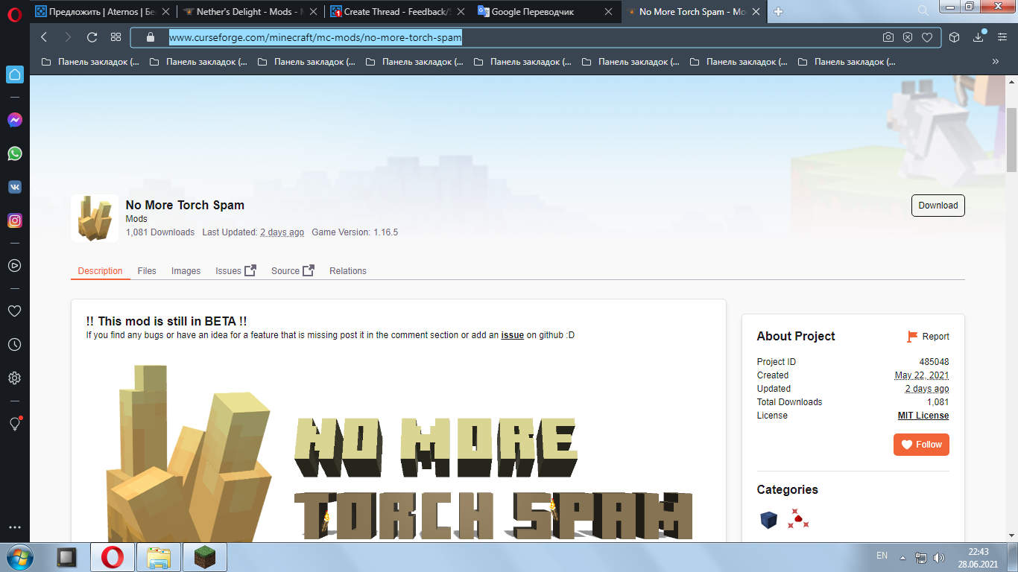This screenshot has height=572, width=1018.
Task: Open the ad blocker shield icon
Action: point(908,37)
